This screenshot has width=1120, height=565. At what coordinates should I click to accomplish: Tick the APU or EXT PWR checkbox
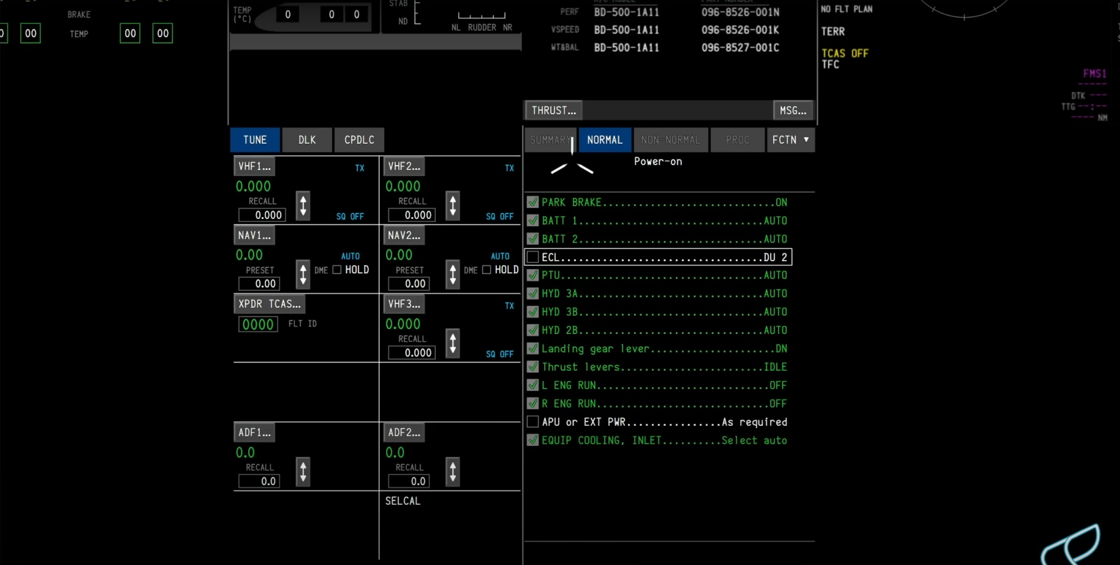point(533,422)
